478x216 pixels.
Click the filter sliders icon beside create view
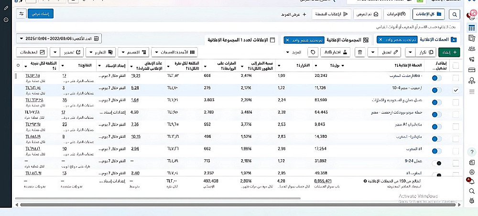(22, 14)
